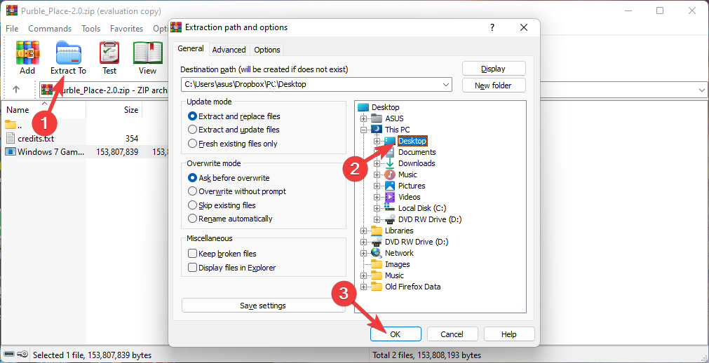
Task: Click the Pictures icon in tree
Action: point(390,186)
